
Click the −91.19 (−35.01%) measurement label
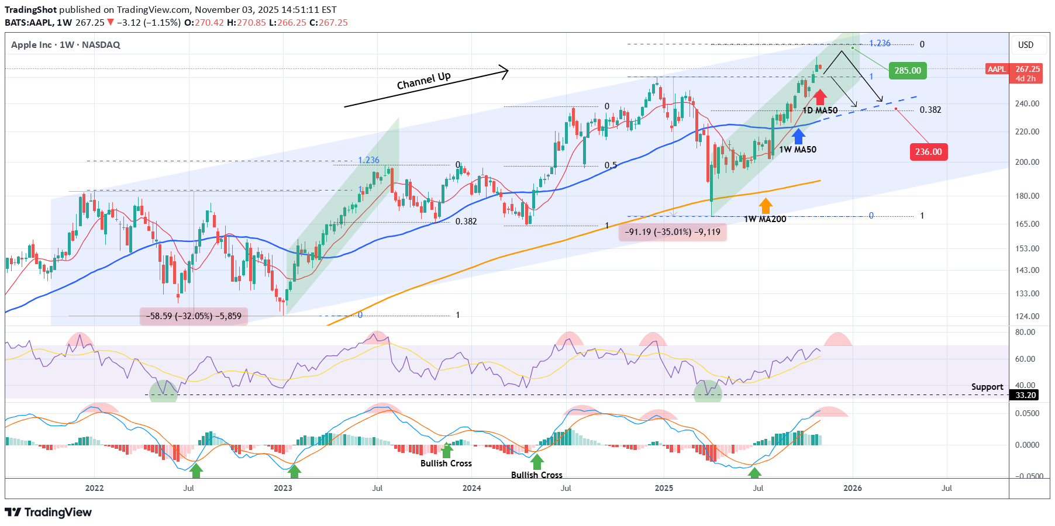pos(674,232)
